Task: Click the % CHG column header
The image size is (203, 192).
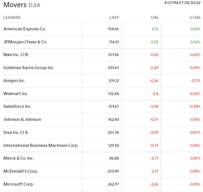Action: 195,18
